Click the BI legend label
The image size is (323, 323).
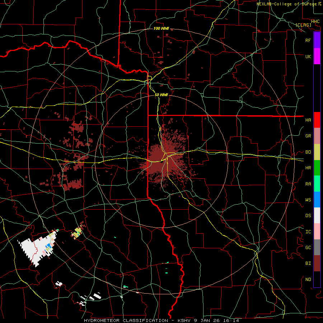pos(308,263)
